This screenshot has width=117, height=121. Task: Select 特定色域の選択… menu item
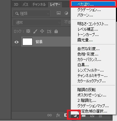pos(93,111)
